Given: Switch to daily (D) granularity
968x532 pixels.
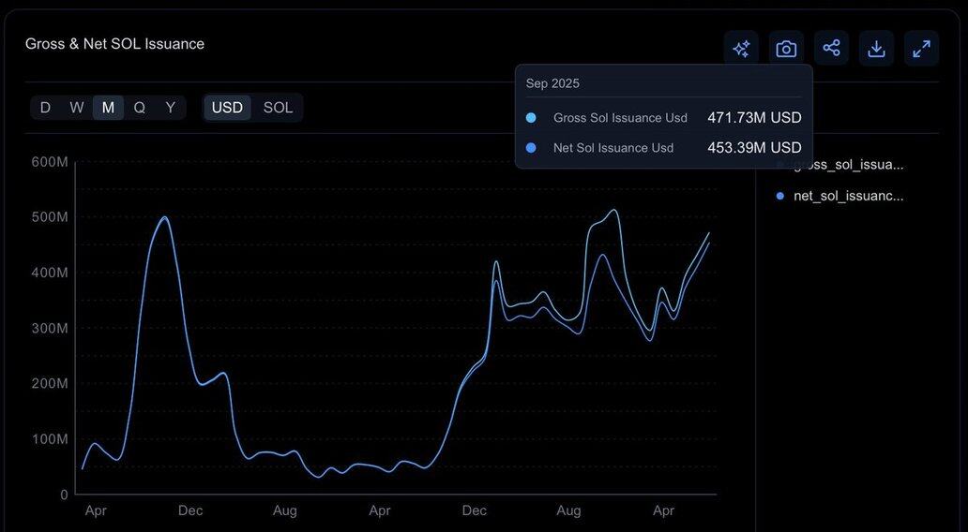Looking at the screenshot, I should (x=45, y=108).
